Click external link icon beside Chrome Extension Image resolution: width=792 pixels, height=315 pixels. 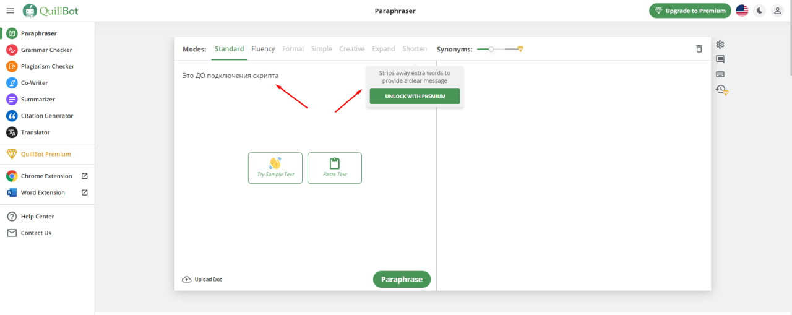click(85, 176)
